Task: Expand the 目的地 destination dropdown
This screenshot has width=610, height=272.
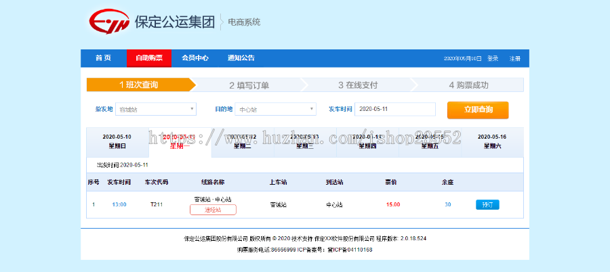Action: click(275, 109)
